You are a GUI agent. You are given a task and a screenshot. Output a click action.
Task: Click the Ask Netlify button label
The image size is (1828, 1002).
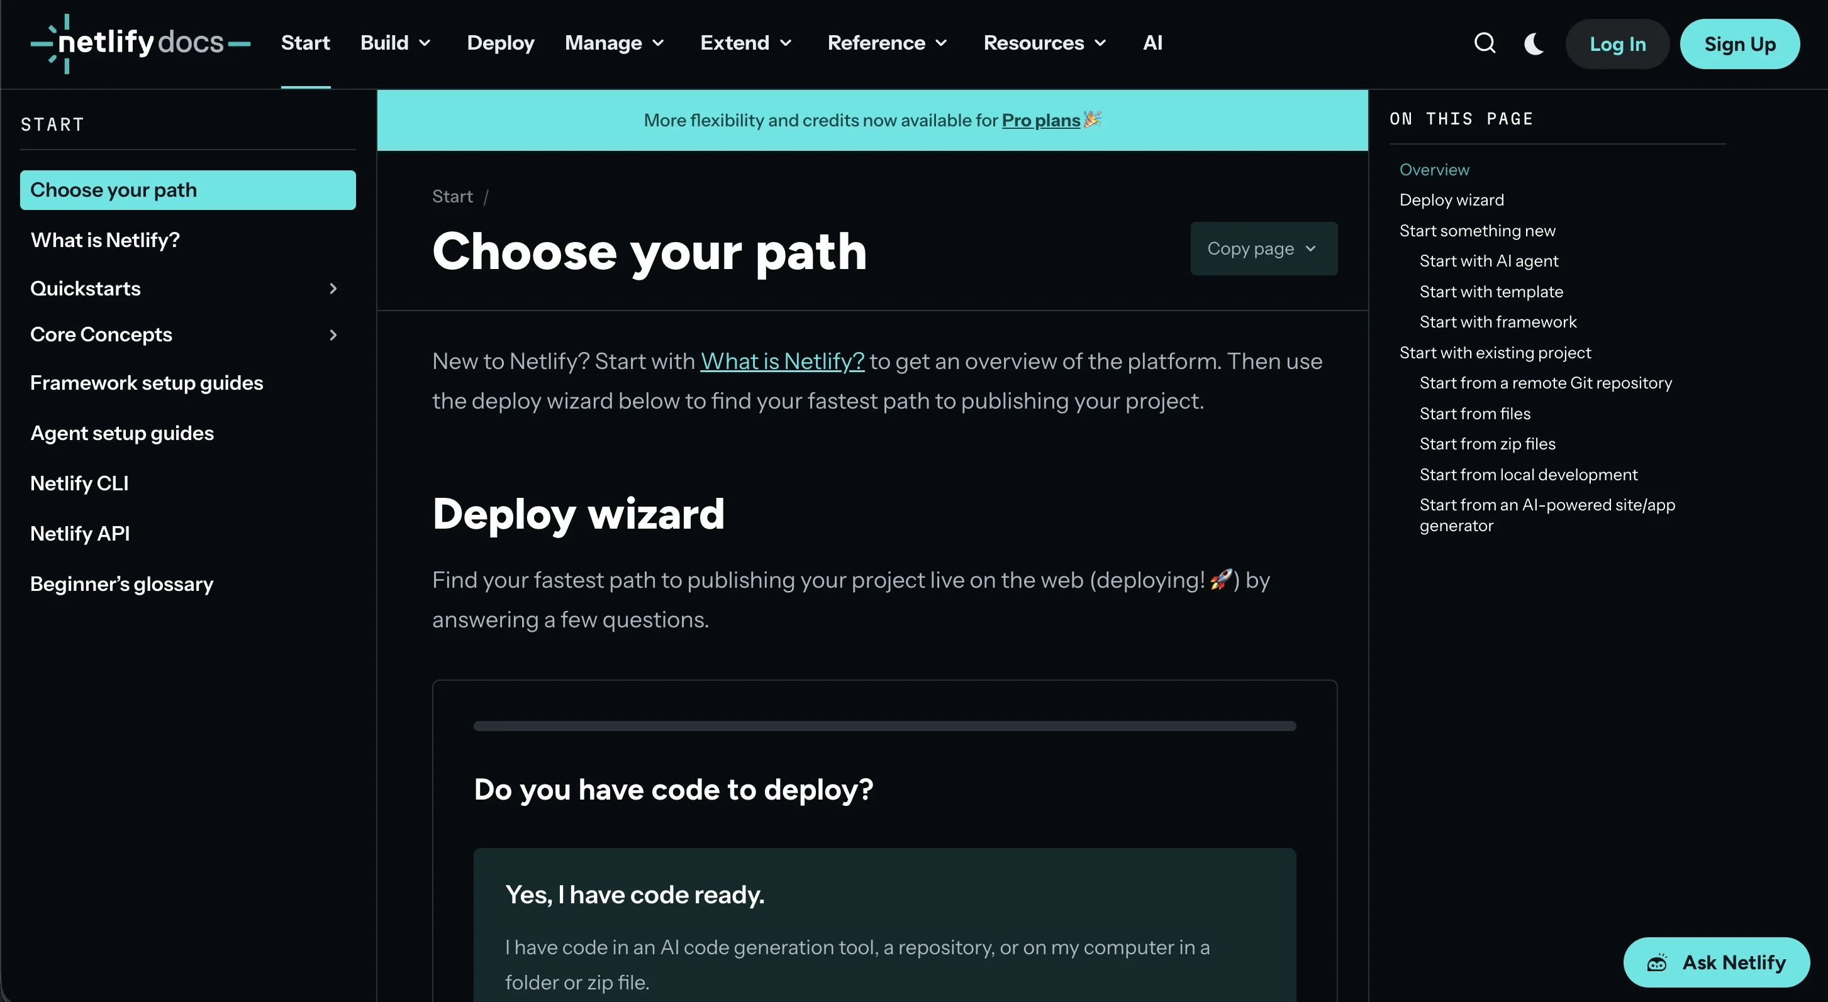(x=1734, y=962)
